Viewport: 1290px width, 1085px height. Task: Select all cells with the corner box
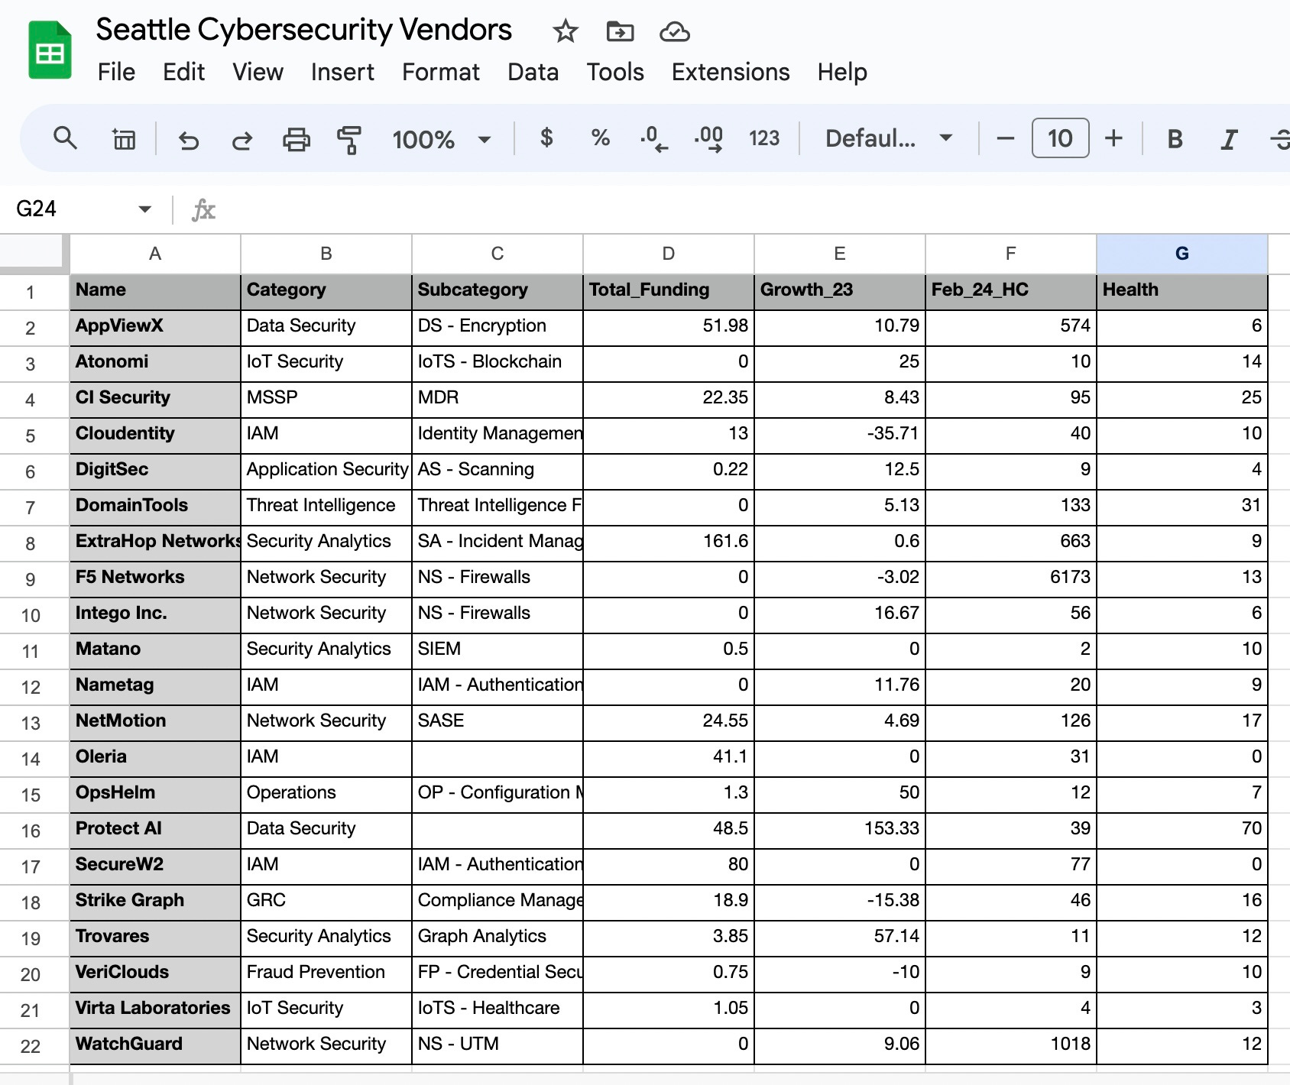point(34,253)
